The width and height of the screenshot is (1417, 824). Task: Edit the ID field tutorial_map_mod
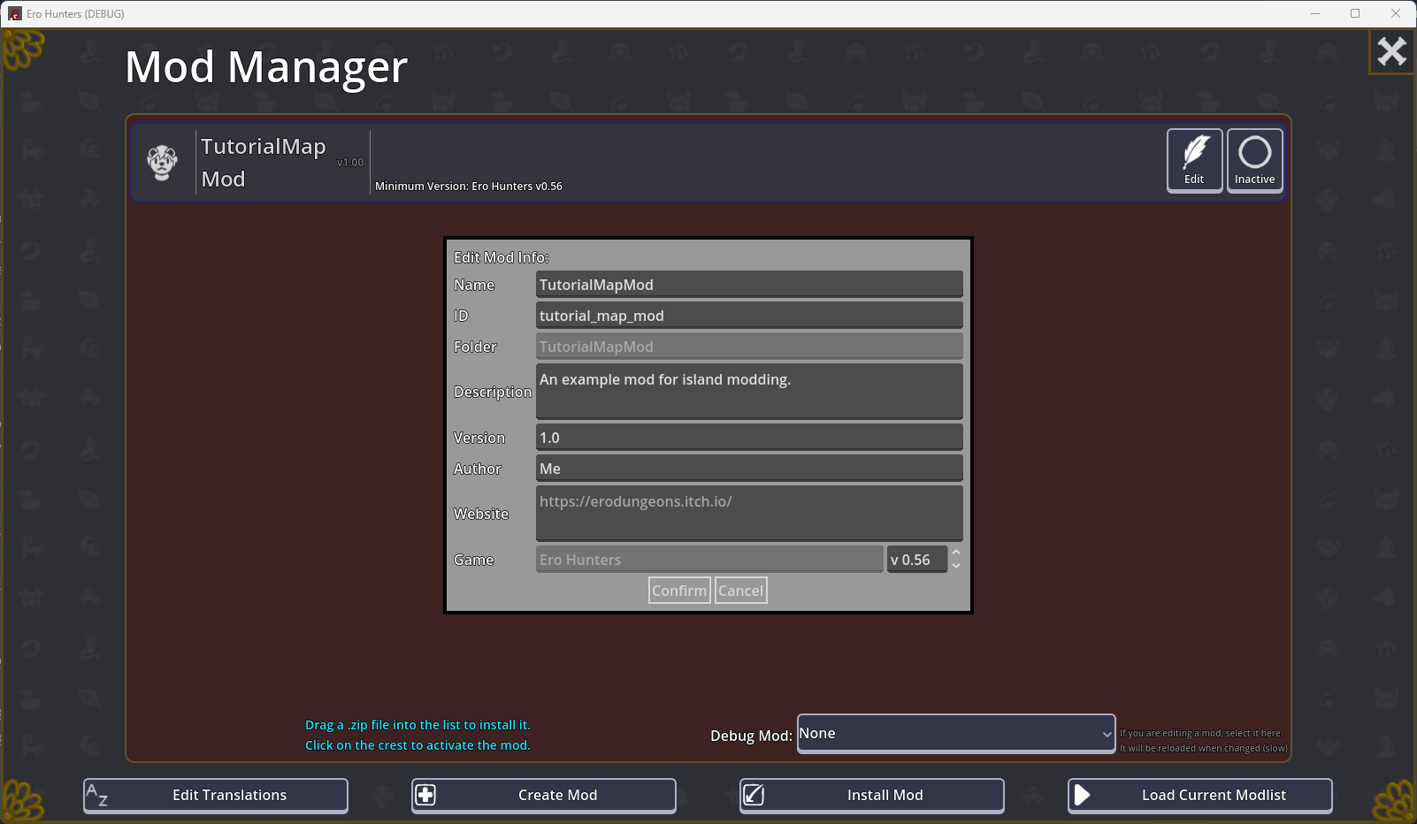coord(749,316)
